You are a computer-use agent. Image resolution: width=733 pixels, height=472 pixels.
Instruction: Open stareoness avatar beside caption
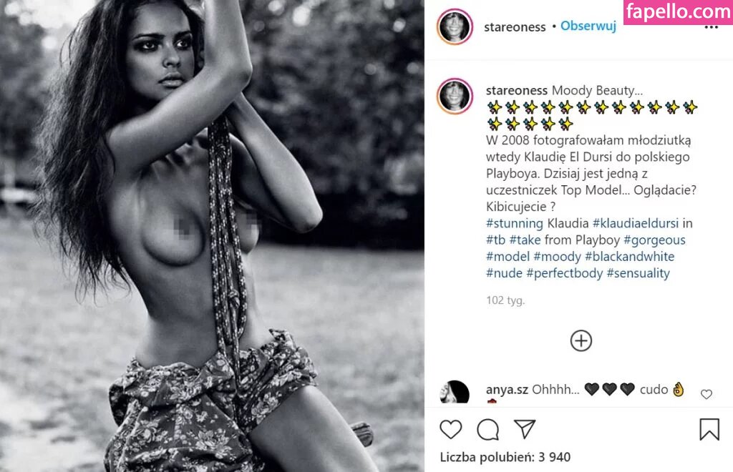[x=455, y=96]
